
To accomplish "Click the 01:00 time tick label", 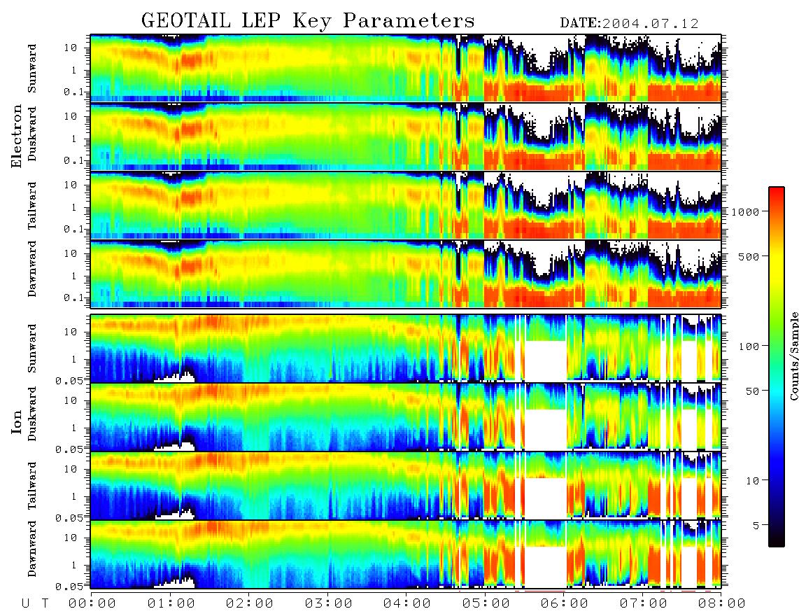I will pyautogui.click(x=171, y=603).
